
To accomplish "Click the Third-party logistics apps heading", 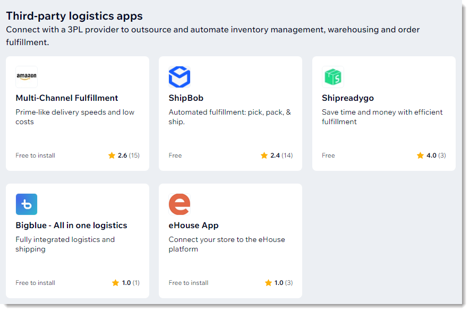I will pyautogui.click(x=74, y=16).
